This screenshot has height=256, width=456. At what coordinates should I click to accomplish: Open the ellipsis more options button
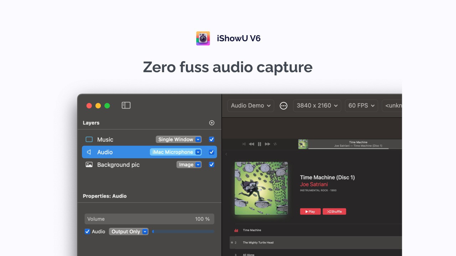[284, 106]
